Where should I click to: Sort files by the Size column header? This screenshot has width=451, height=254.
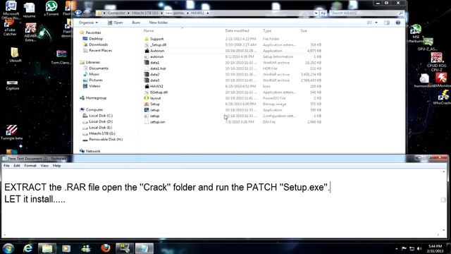(x=304, y=30)
